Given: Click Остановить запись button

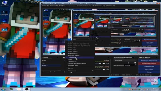Looking at the screenshot, I should [x=149, y=63].
